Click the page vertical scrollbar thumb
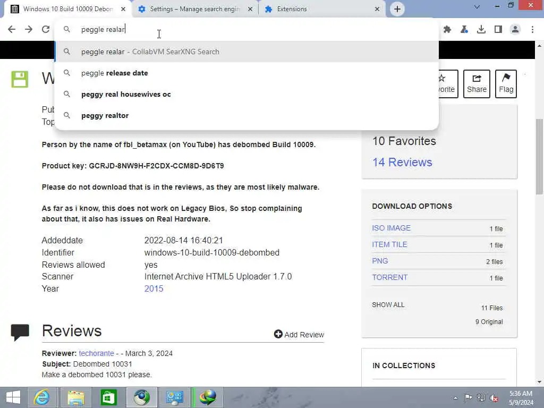Screen dimensions: 544x408 tap(539, 157)
